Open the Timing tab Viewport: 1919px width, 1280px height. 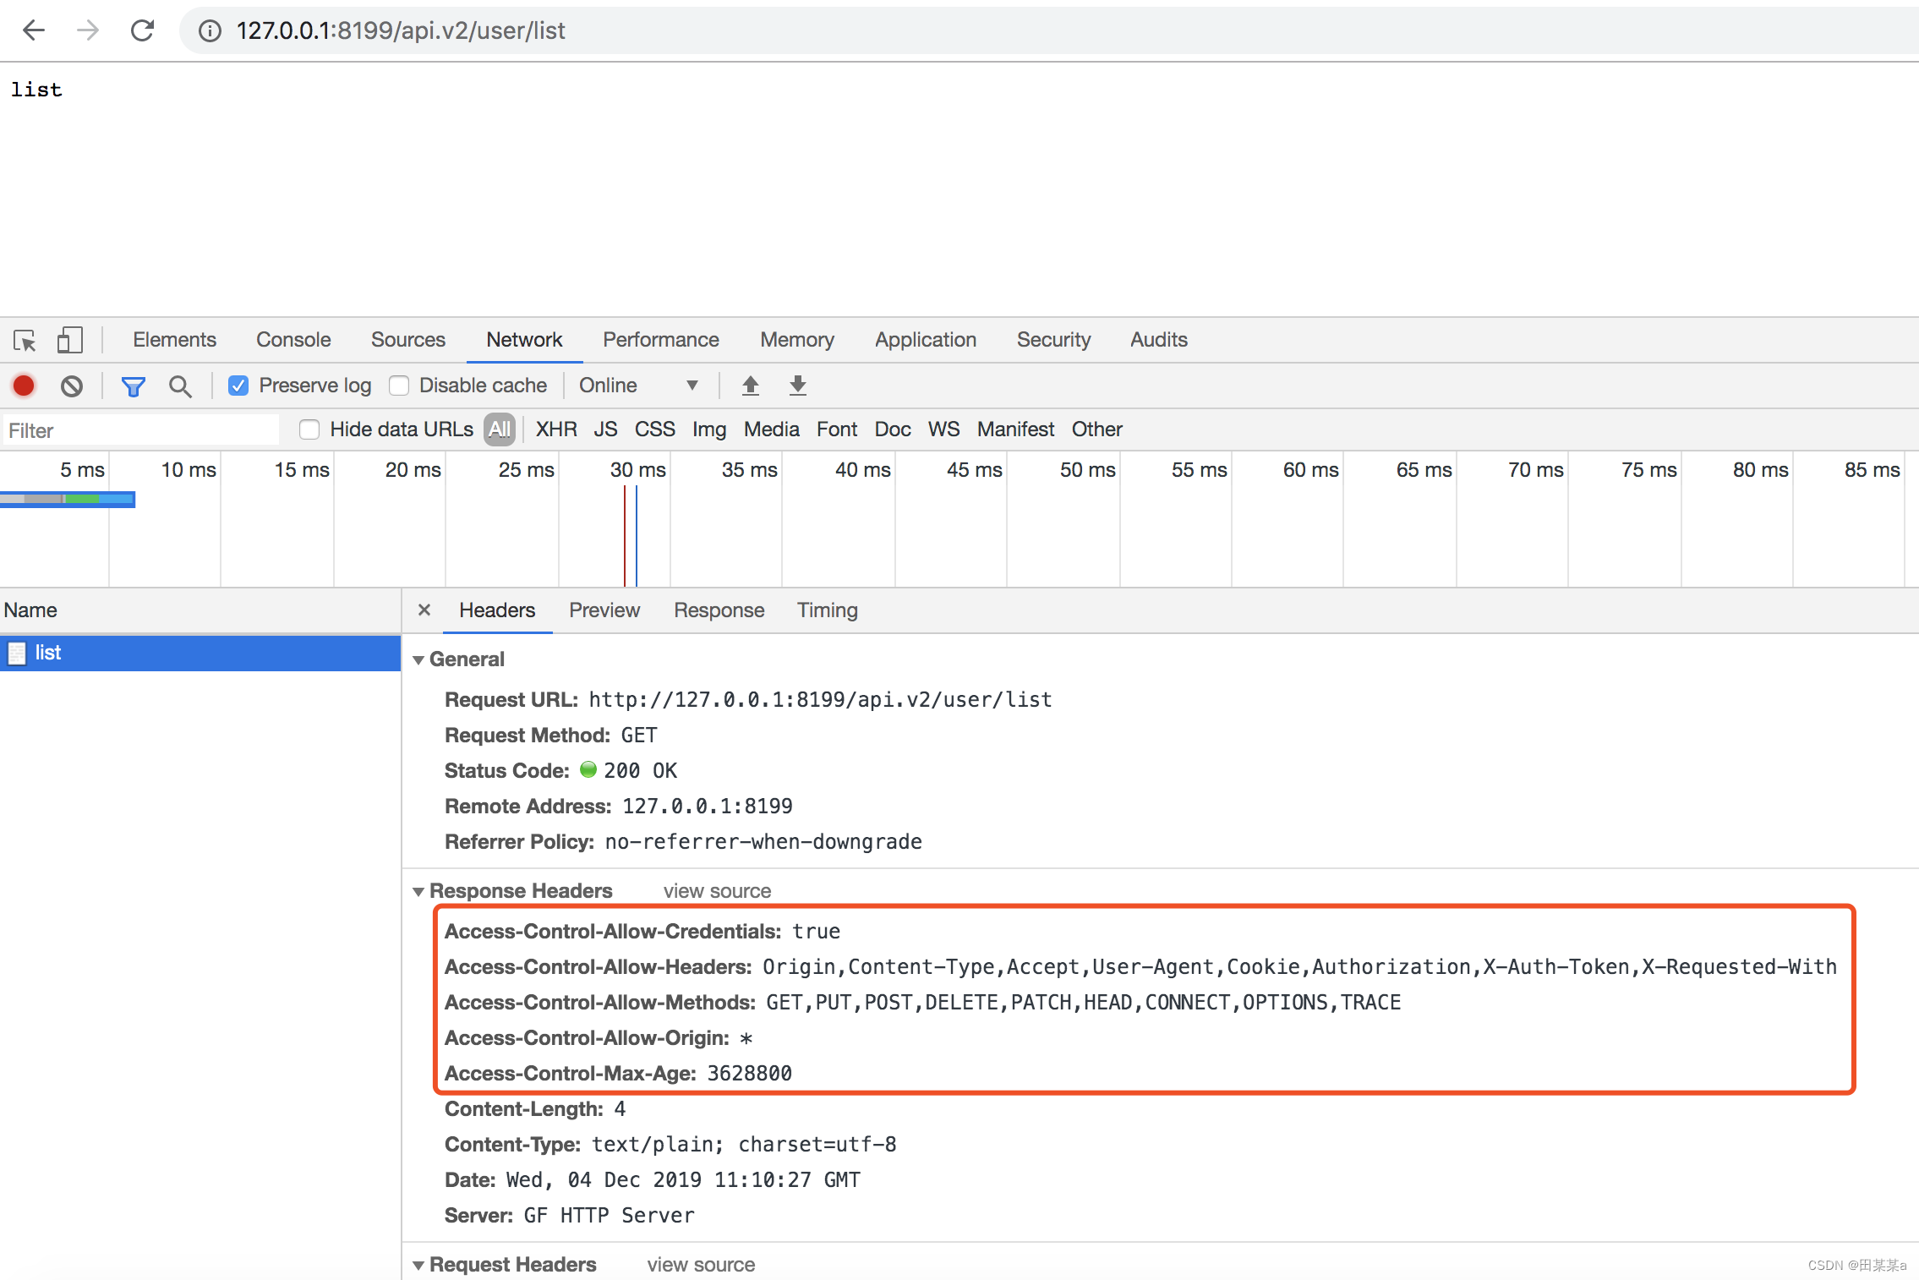pyautogui.click(x=827, y=610)
